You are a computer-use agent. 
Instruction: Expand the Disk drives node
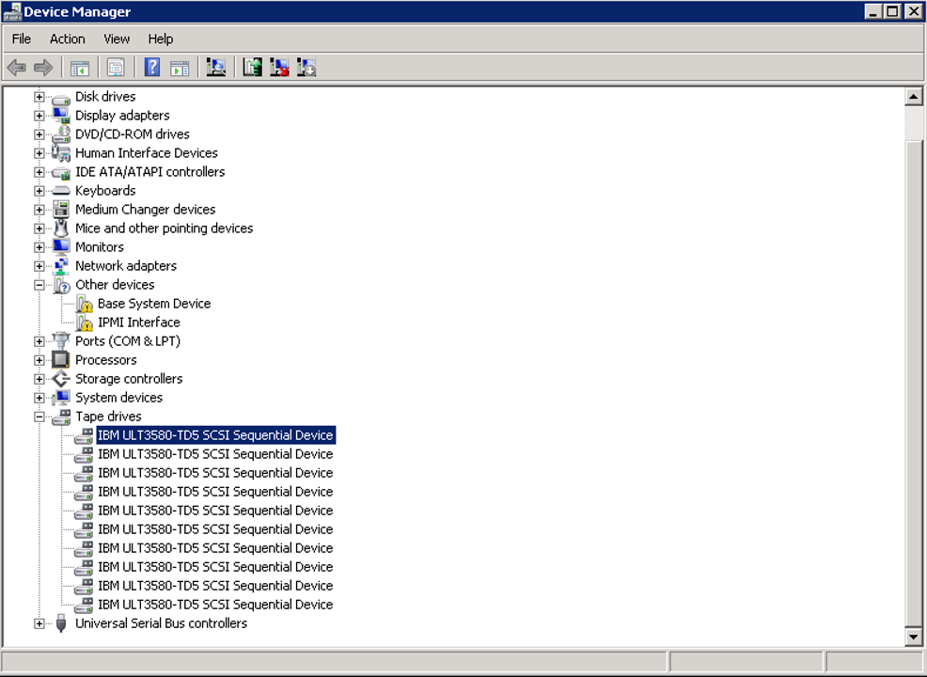click(x=39, y=97)
